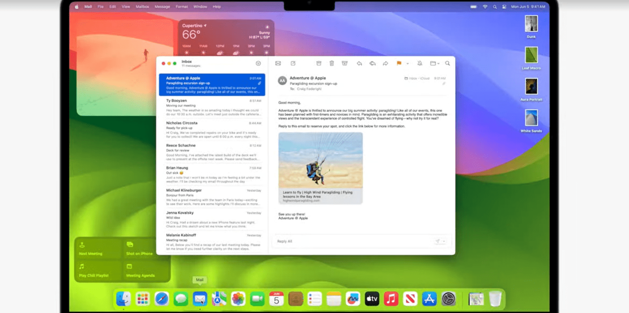Viewport: 629px width, 313px height.
Task: Select the White Sands desktop file
Action: pyautogui.click(x=531, y=121)
